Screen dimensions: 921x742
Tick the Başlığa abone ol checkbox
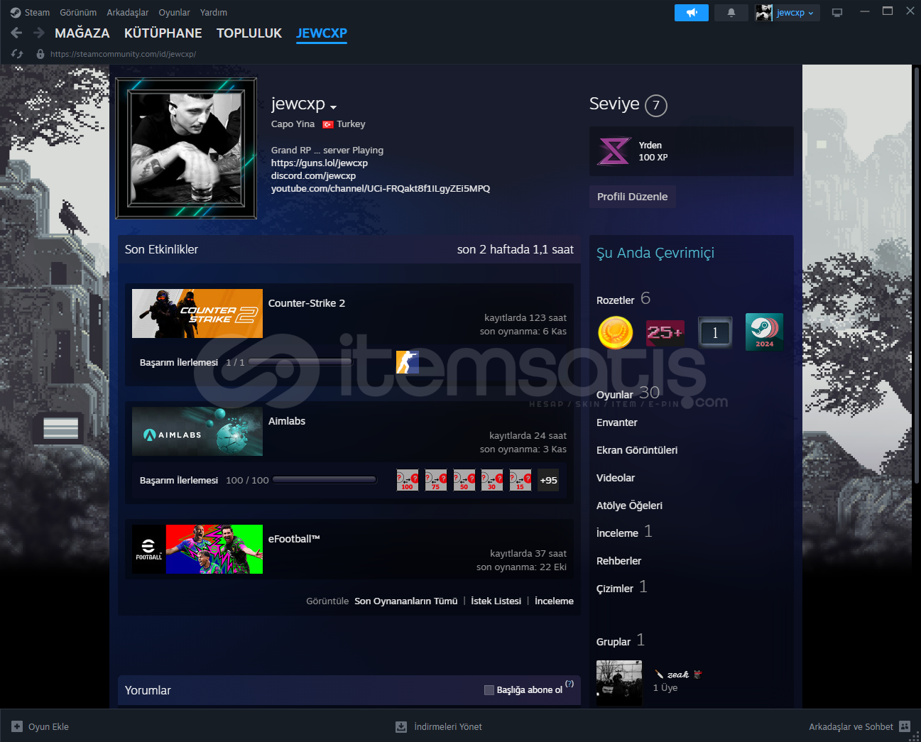(489, 690)
